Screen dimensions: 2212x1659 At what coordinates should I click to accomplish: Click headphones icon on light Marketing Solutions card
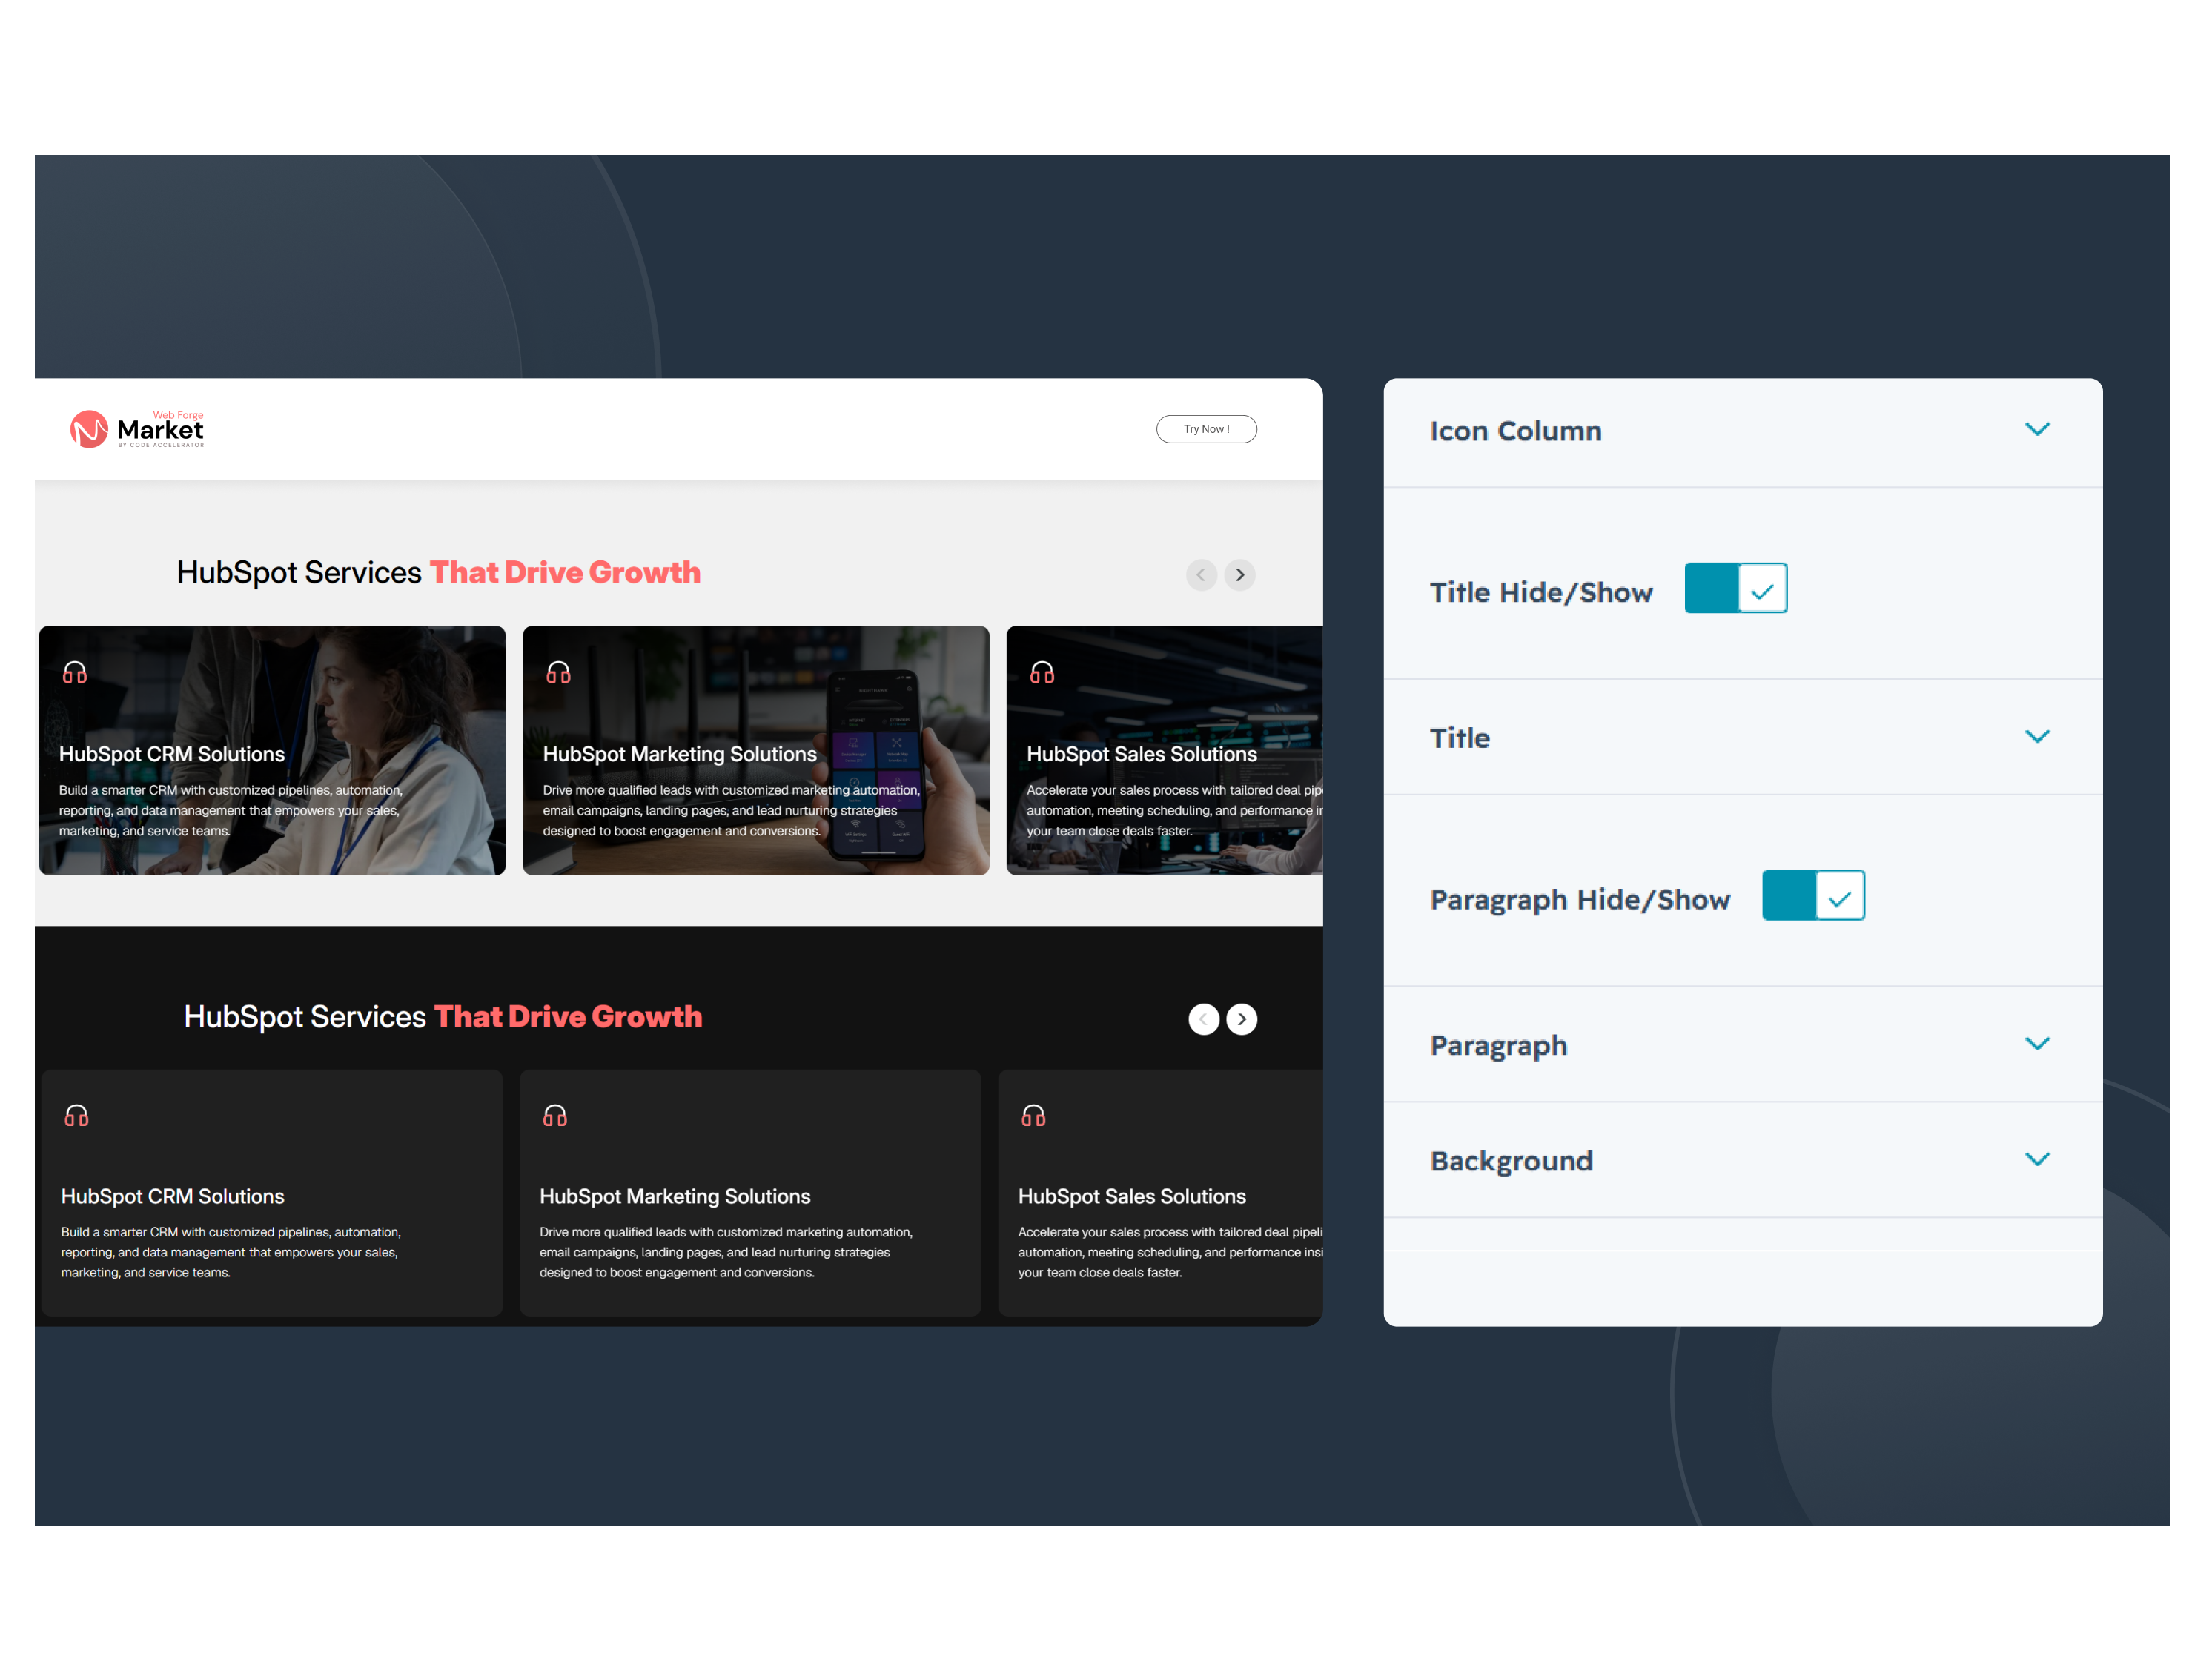(559, 672)
